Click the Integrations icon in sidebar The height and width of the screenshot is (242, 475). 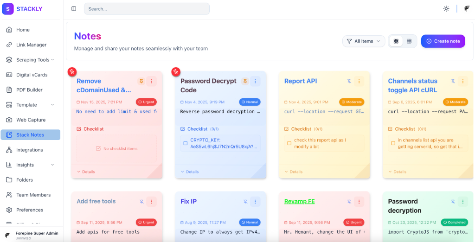(9, 150)
